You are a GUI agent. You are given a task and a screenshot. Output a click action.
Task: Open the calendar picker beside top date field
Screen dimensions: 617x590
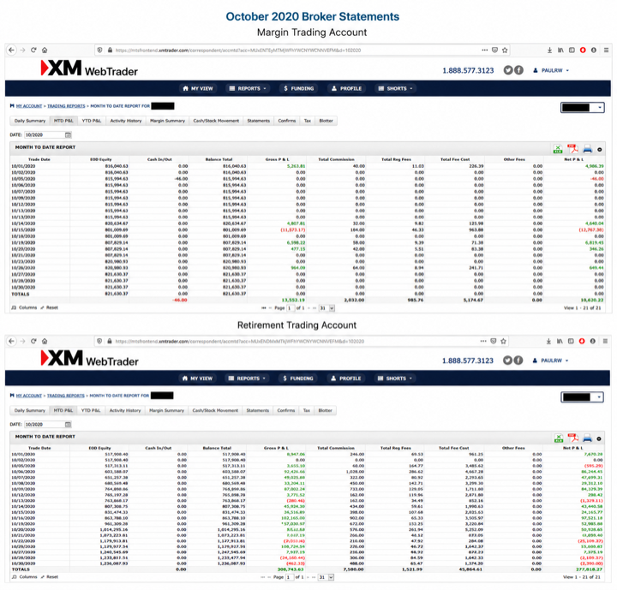pos(68,135)
